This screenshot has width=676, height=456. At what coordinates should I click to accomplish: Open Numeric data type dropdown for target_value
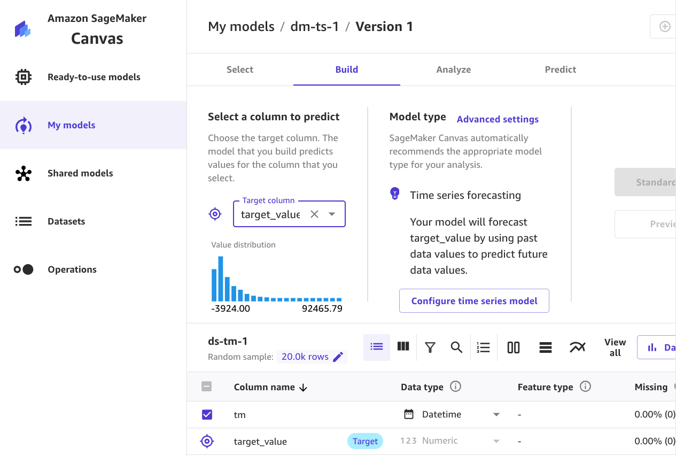coord(496,441)
